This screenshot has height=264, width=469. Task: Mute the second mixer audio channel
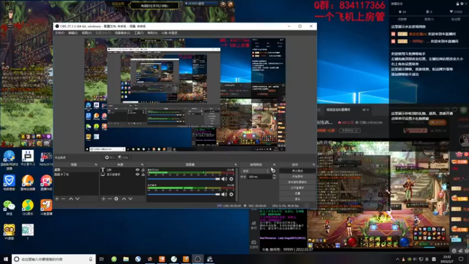tap(224, 194)
